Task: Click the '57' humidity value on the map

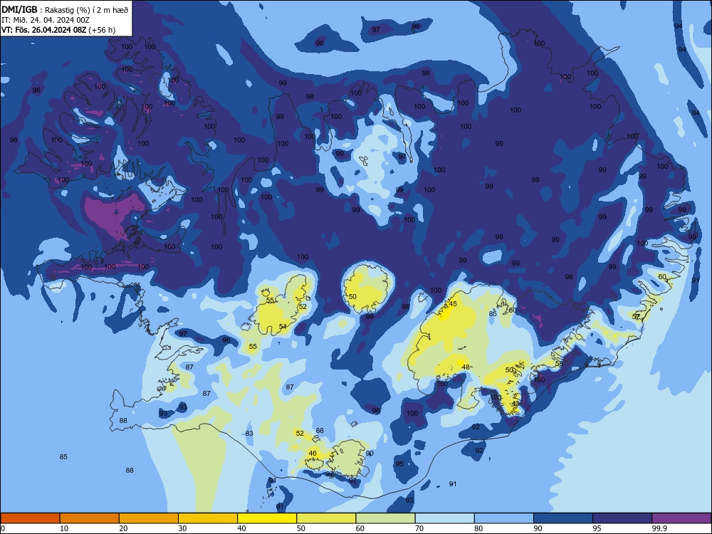Action: [x=636, y=317]
